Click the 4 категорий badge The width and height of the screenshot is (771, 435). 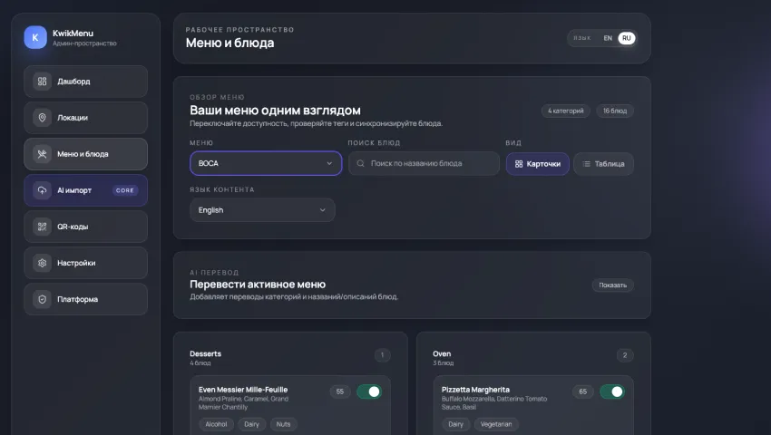pos(566,111)
